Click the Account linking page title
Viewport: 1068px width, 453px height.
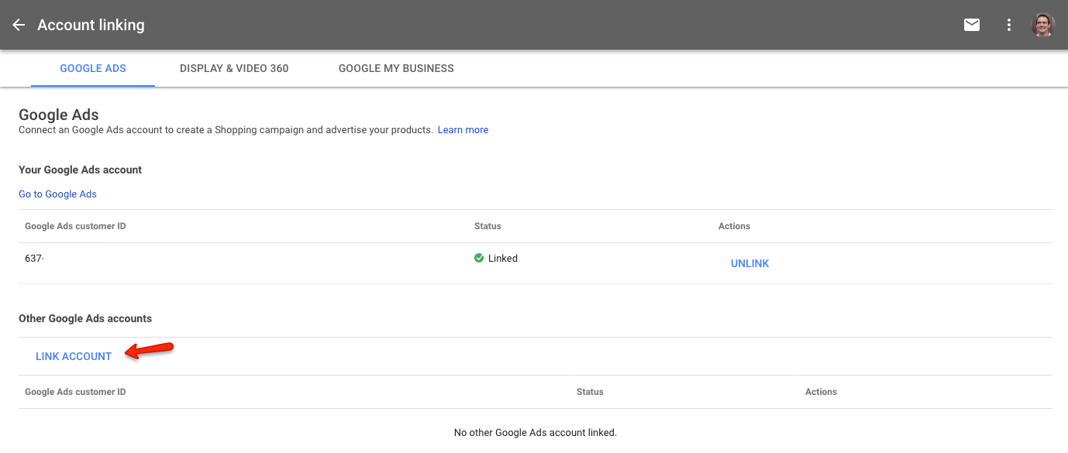pyautogui.click(x=91, y=25)
